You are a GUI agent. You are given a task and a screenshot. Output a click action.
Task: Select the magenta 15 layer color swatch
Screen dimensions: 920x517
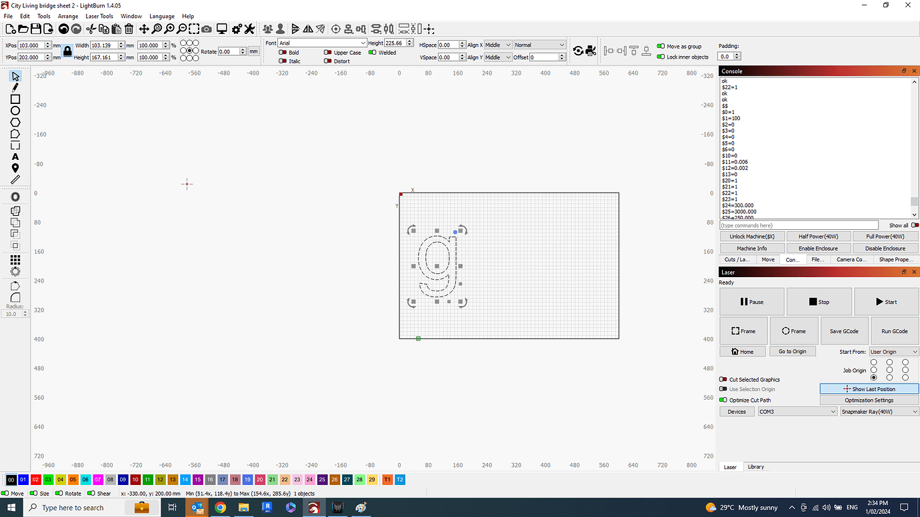(x=197, y=479)
